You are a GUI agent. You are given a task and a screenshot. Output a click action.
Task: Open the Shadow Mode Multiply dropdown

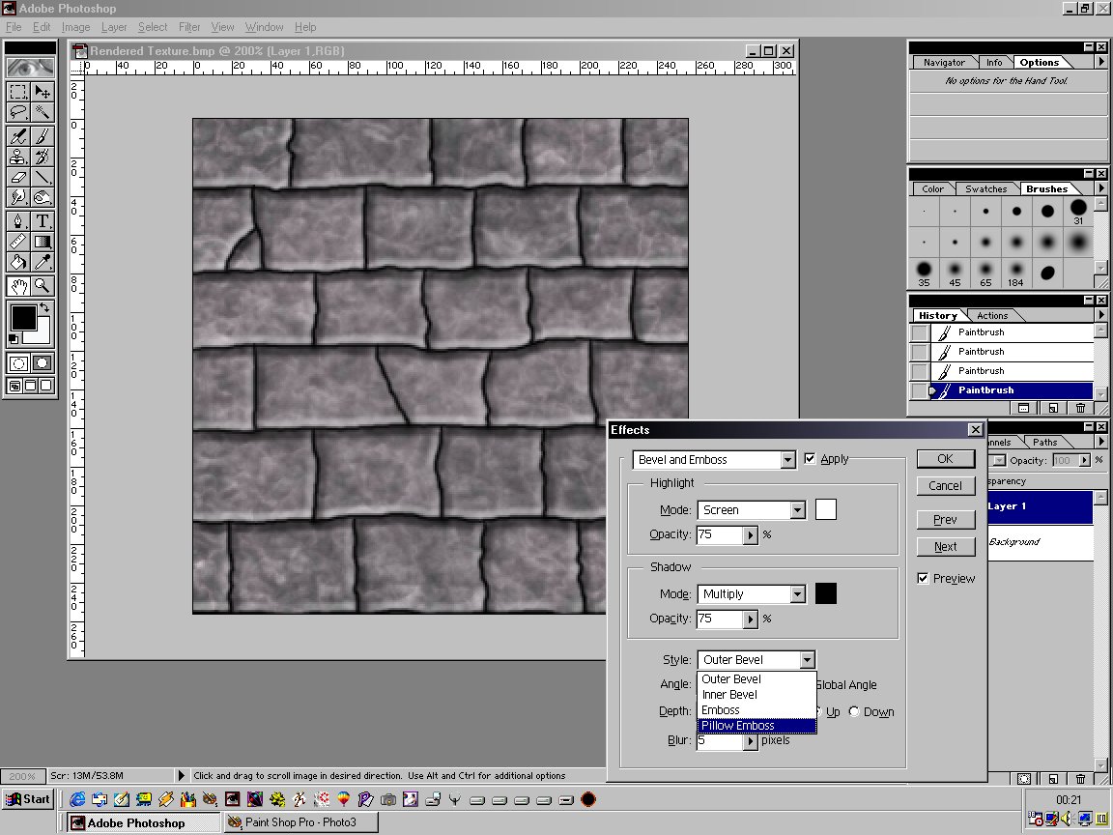pyautogui.click(x=798, y=593)
